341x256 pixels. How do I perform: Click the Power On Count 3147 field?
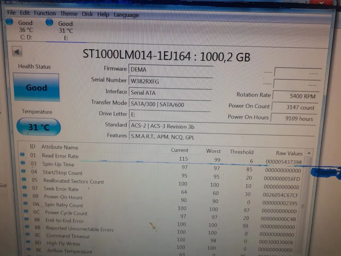point(295,107)
